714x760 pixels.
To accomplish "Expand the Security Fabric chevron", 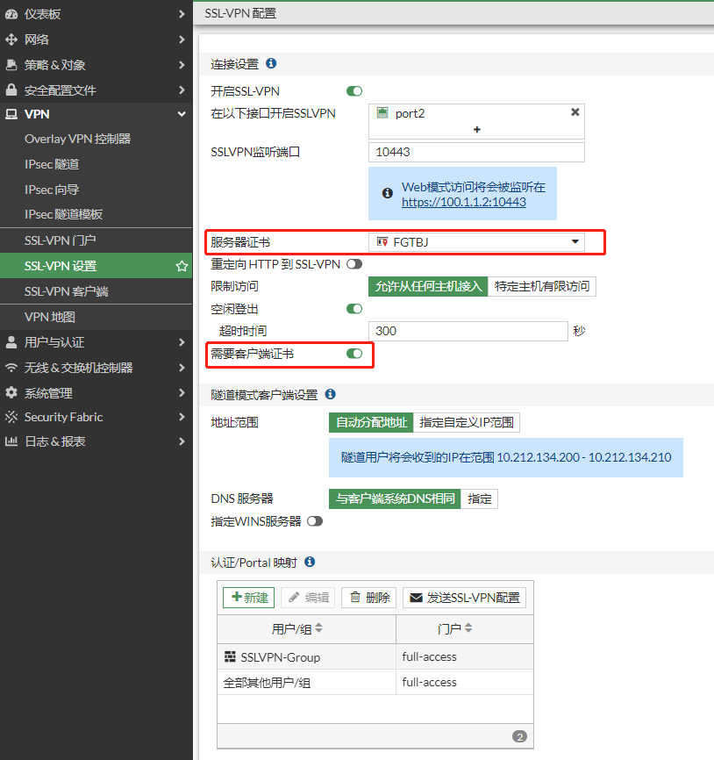I will [x=182, y=417].
